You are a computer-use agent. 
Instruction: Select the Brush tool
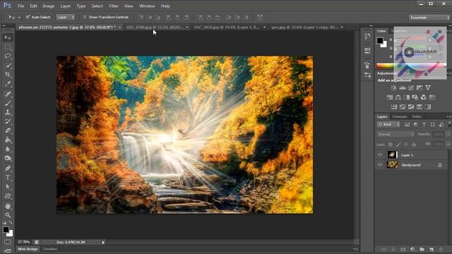point(8,103)
